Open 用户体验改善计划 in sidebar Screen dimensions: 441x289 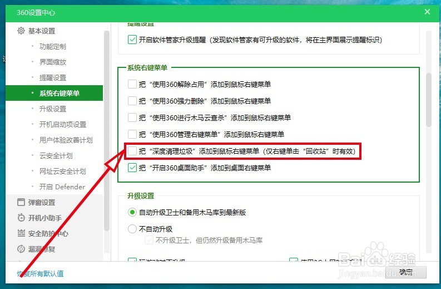coord(66,140)
